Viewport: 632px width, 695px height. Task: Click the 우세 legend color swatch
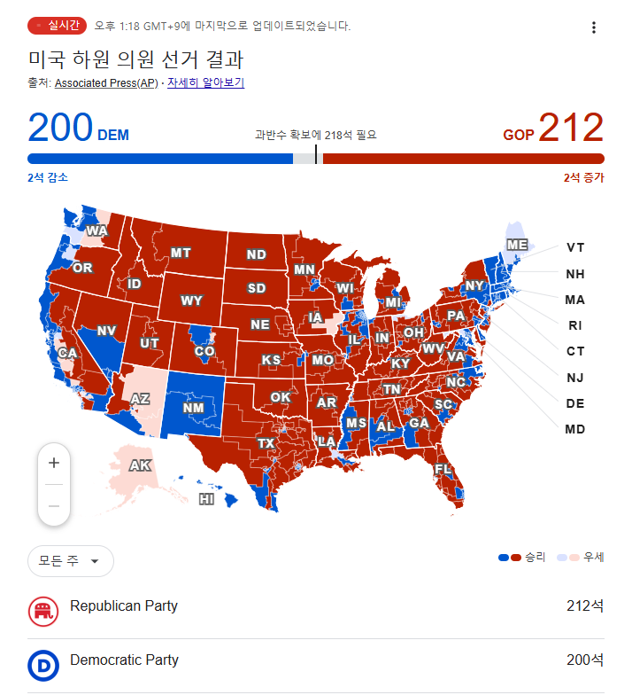[568, 558]
